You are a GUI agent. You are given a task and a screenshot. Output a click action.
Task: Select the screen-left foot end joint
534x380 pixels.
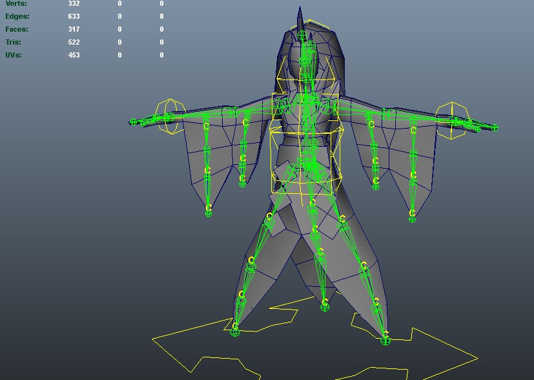click(x=234, y=332)
